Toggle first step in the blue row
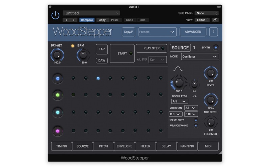 [x=73, y=78]
